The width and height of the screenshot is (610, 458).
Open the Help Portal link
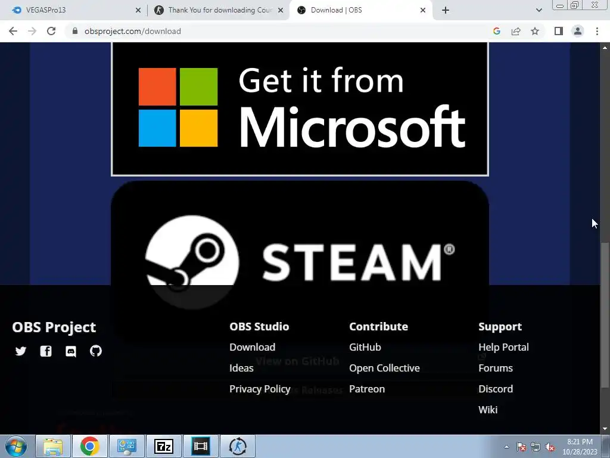click(x=503, y=347)
